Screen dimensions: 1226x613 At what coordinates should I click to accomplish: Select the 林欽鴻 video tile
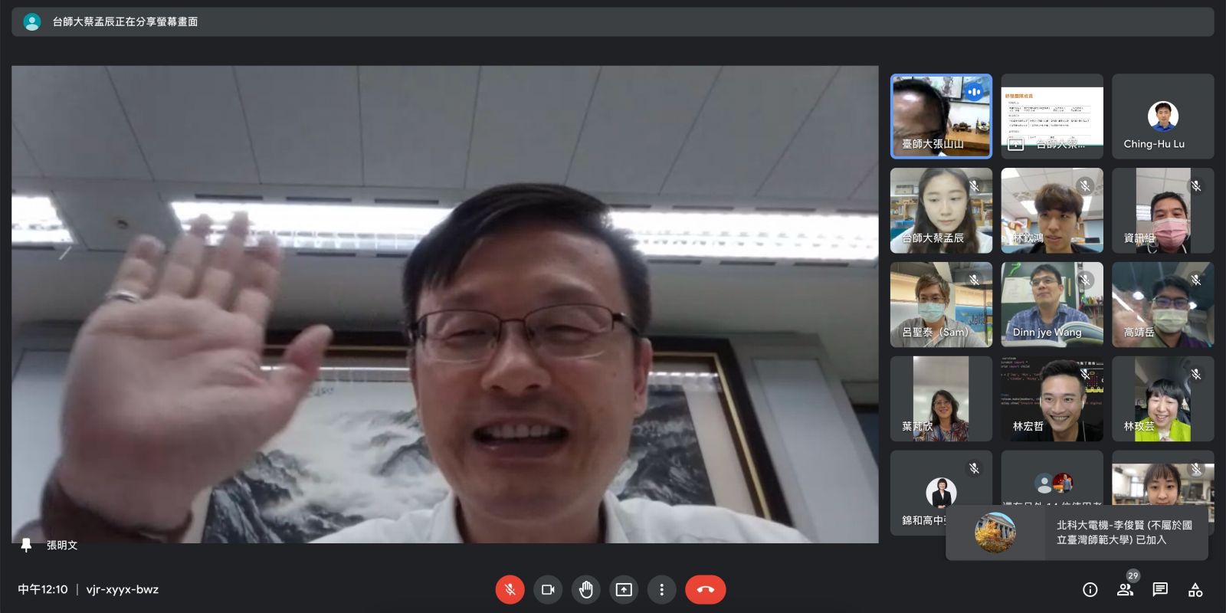coord(1052,211)
